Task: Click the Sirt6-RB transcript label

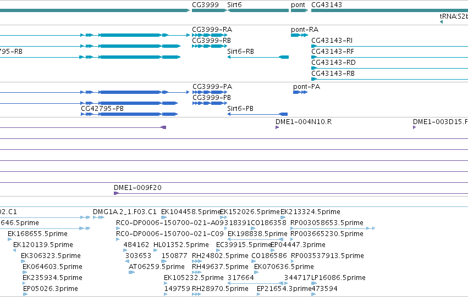Action: (x=240, y=52)
